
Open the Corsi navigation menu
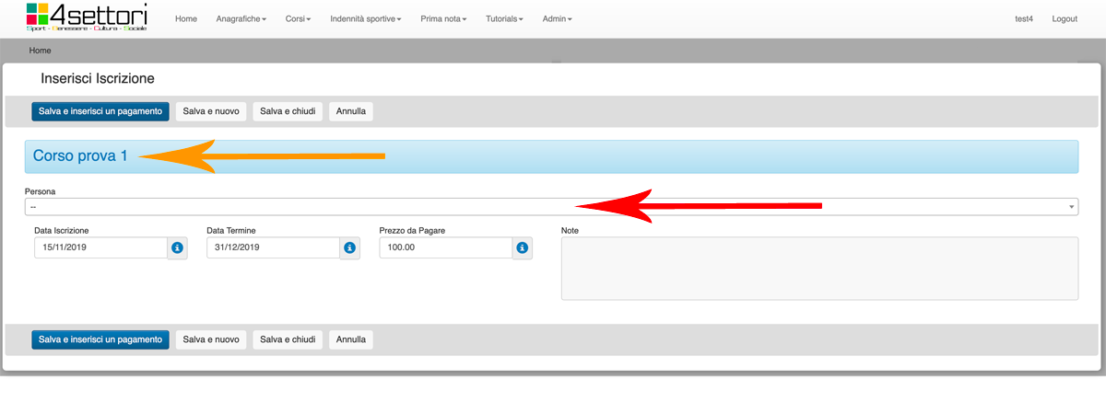coord(296,19)
